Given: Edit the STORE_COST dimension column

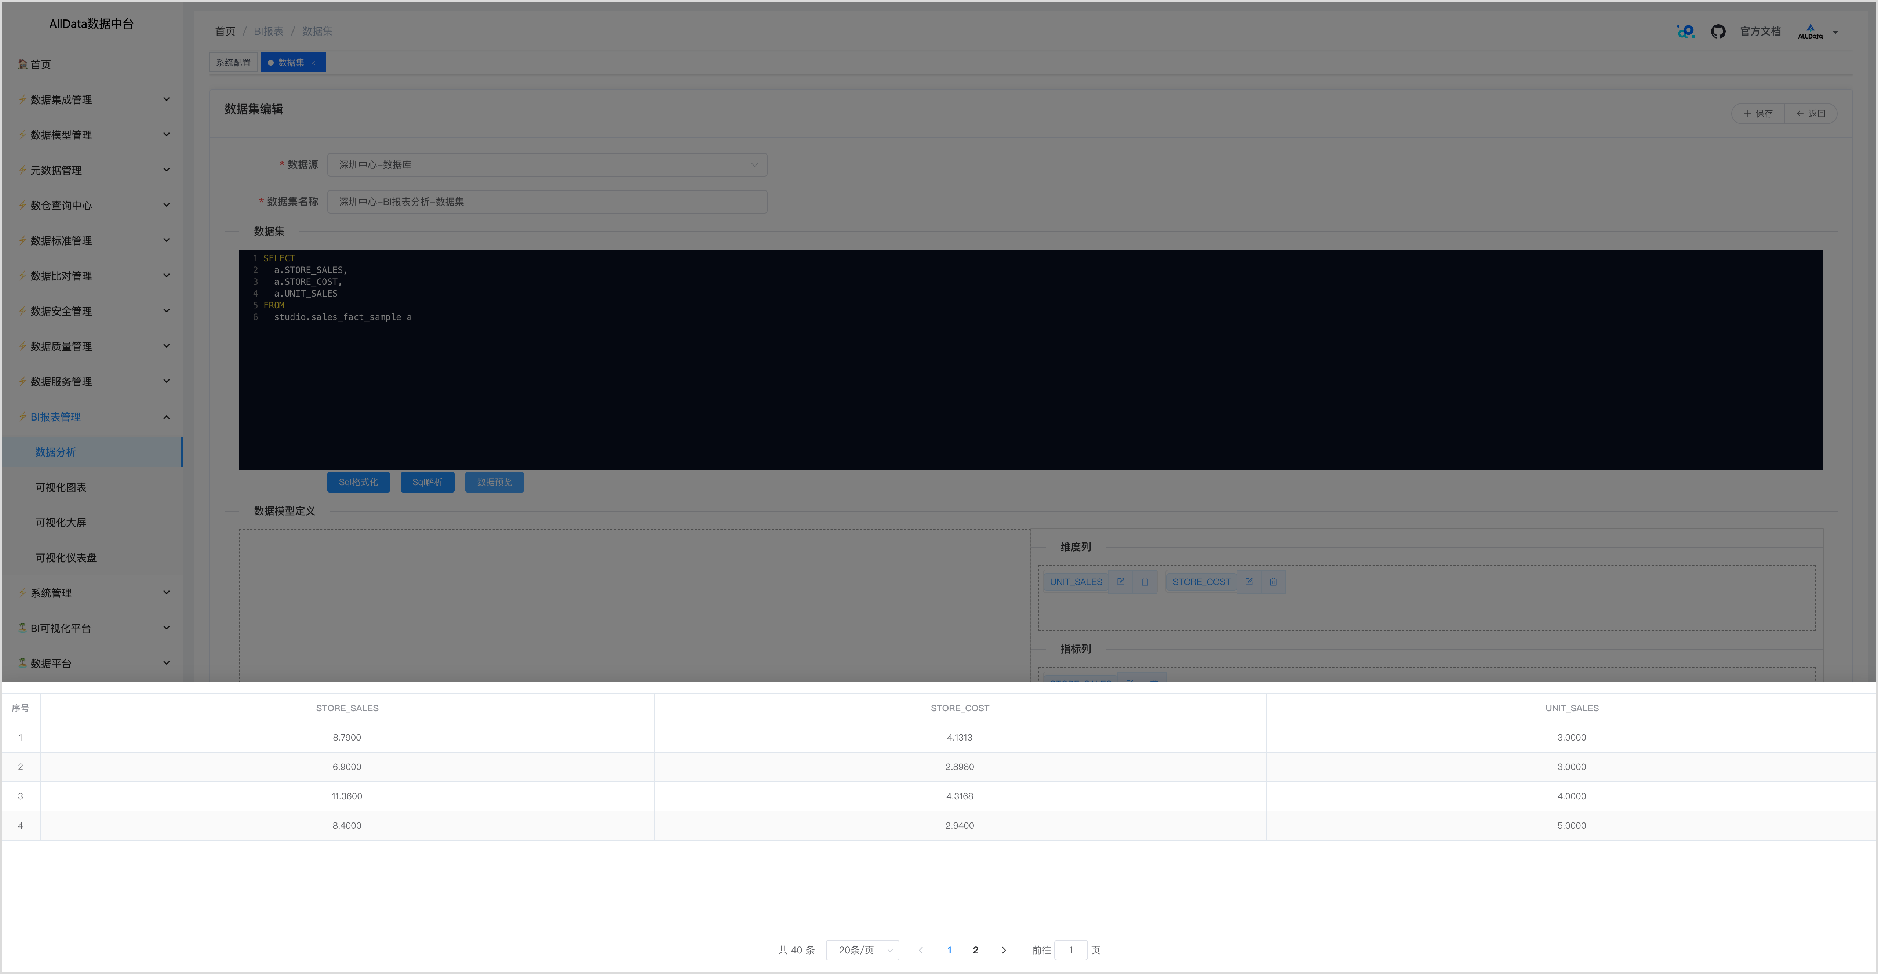Looking at the screenshot, I should [1249, 582].
